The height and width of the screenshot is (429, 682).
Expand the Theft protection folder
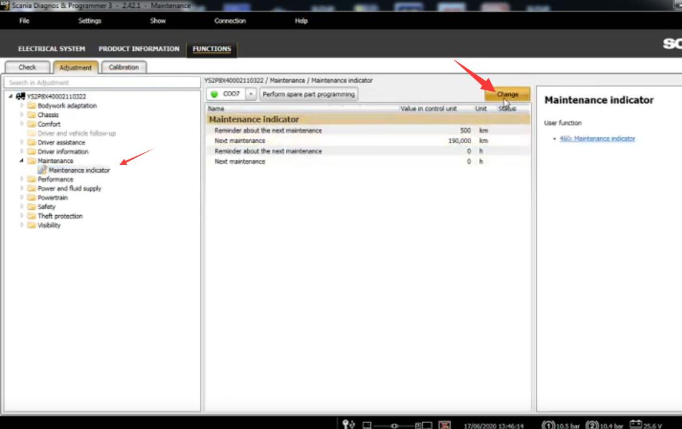22,216
